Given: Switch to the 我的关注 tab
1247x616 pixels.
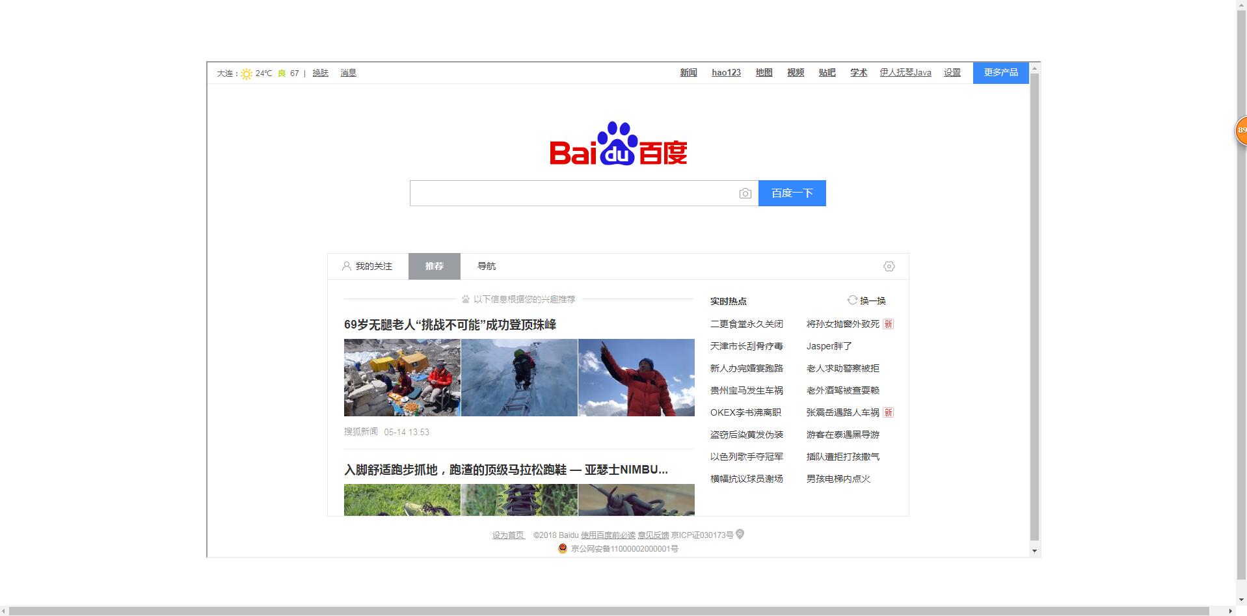Looking at the screenshot, I should coord(373,265).
